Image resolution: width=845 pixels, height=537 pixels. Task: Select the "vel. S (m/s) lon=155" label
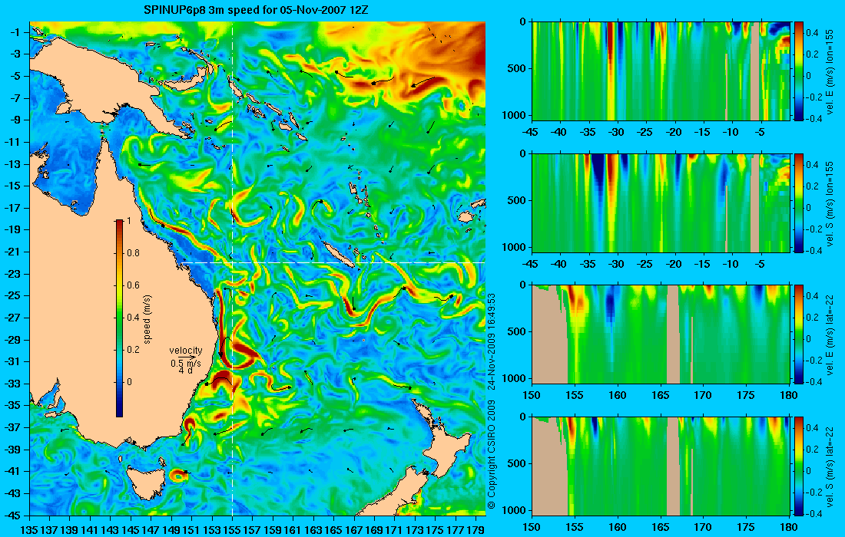[x=832, y=203]
